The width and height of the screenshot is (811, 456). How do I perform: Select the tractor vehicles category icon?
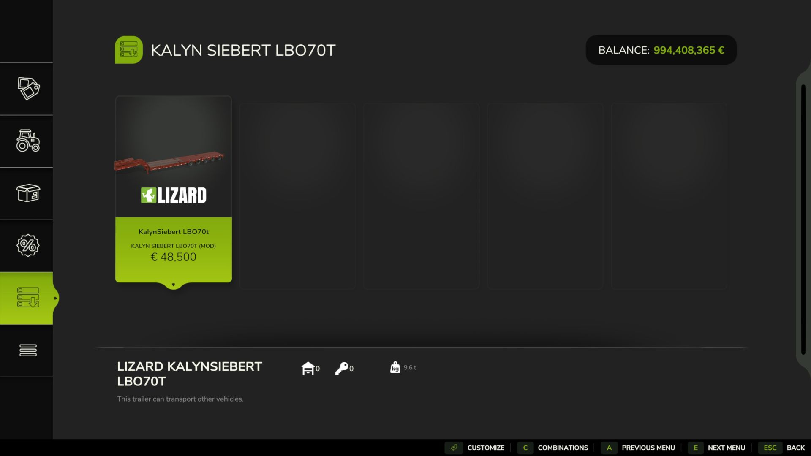28,141
